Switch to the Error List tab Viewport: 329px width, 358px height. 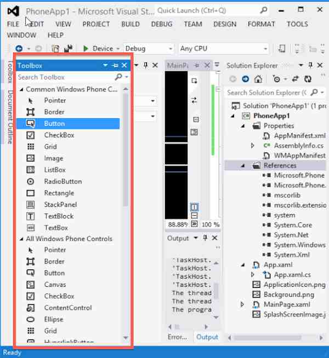[178, 337]
